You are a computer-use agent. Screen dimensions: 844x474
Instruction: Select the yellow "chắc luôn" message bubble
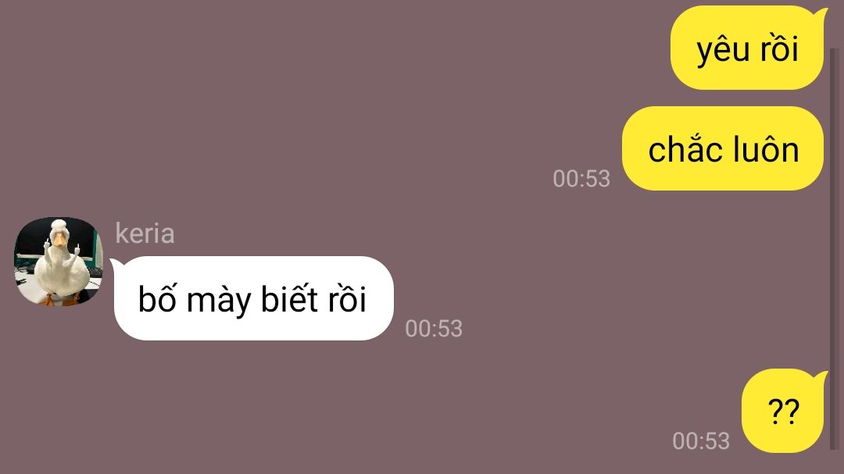coord(723,148)
